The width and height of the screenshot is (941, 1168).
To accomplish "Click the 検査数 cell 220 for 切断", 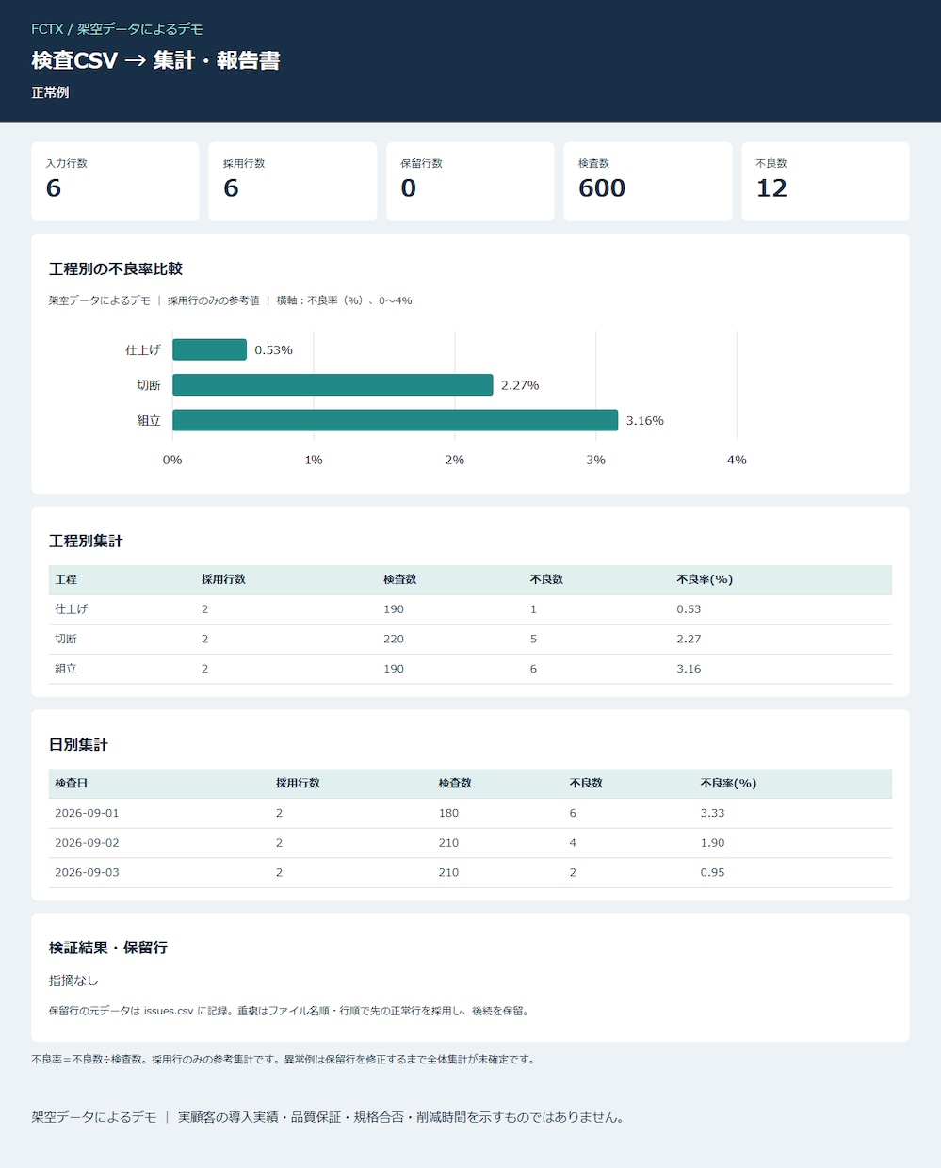I will pyautogui.click(x=394, y=639).
